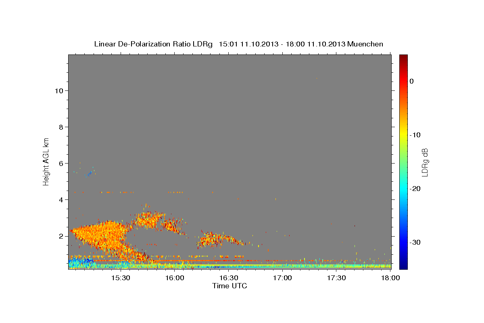Viewport: 484px width, 323px height.
Task: Click the colorbar value -10
Action: (415, 135)
